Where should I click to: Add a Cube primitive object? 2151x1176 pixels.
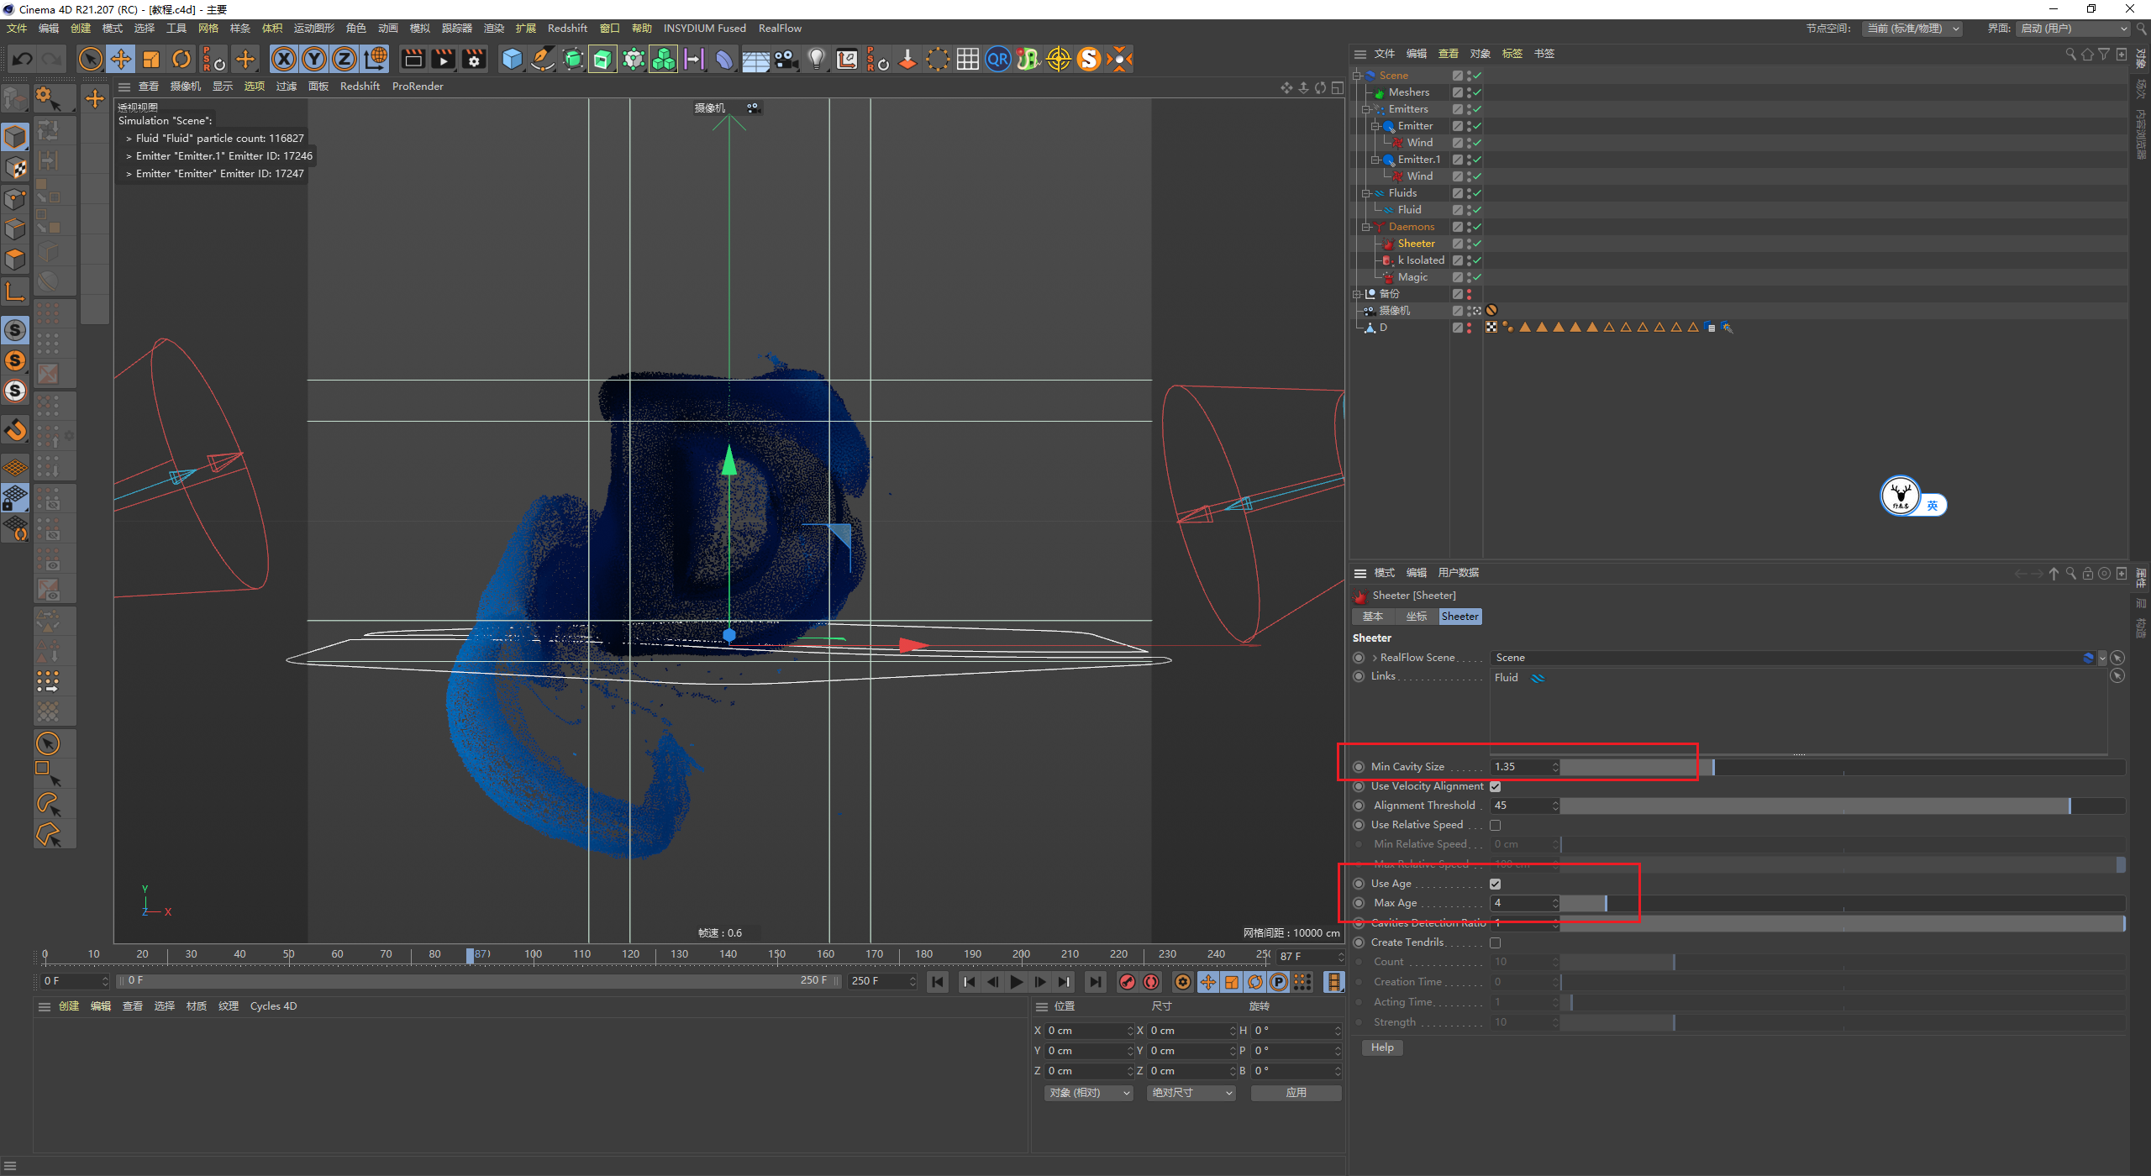512,59
